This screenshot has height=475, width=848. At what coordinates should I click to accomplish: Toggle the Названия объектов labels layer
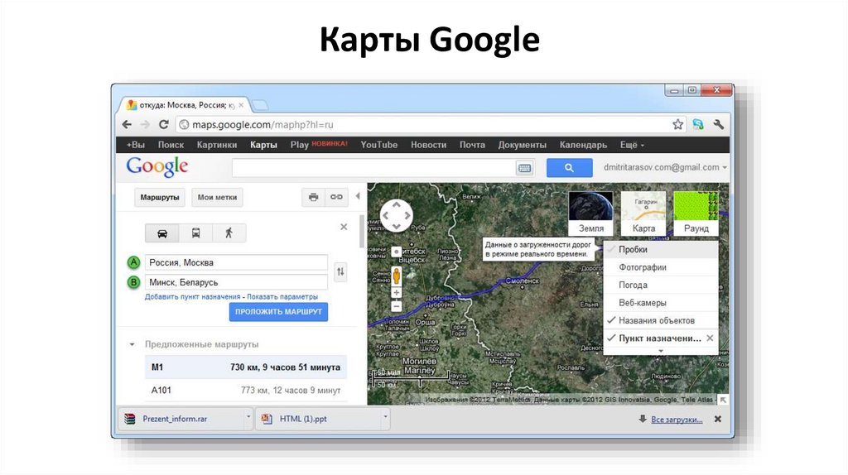(661, 320)
